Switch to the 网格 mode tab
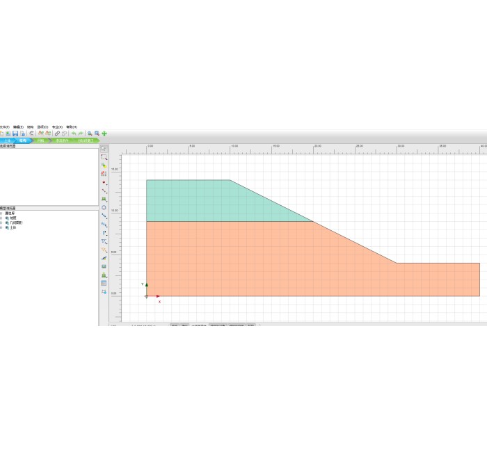The width and height of the screenshot is (487, 452). coord(40,140)
